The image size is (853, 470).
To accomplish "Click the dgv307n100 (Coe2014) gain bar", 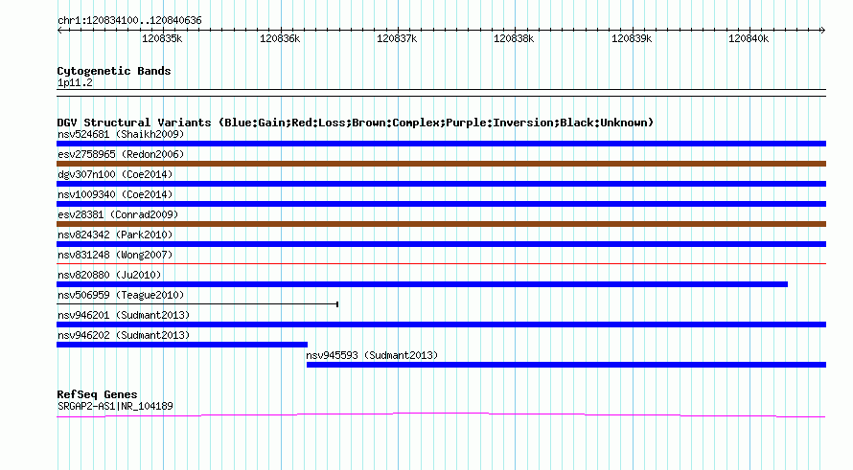I will click(441, 184).
